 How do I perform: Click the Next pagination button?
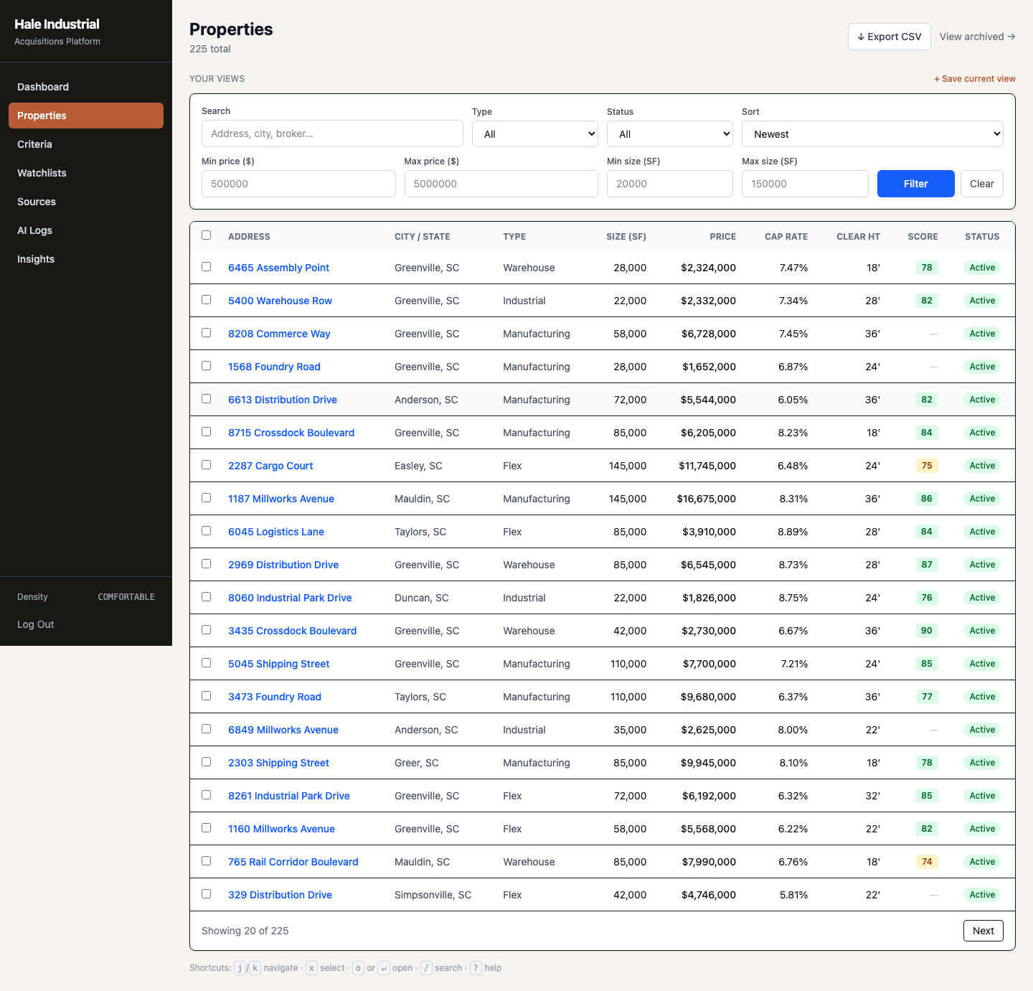[984, 931]
